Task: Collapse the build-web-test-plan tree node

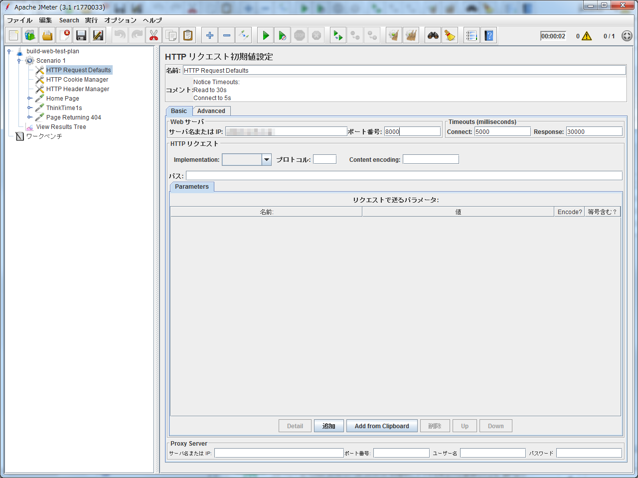Action: click(x=9, y=51)
